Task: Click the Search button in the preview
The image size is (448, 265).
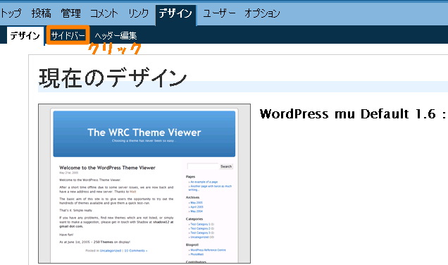Action: (x=226, y=166)
